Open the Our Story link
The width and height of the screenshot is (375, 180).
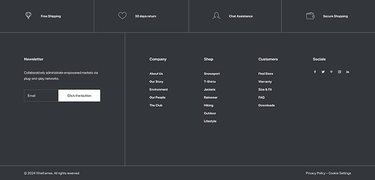(x=156, y=81)
